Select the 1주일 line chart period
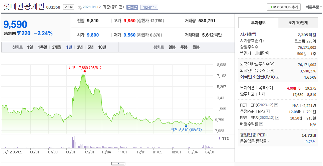 pos(42,47)
